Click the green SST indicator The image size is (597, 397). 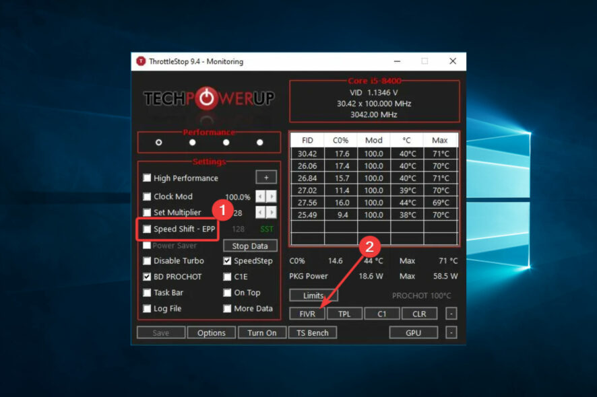coord(267,229)
